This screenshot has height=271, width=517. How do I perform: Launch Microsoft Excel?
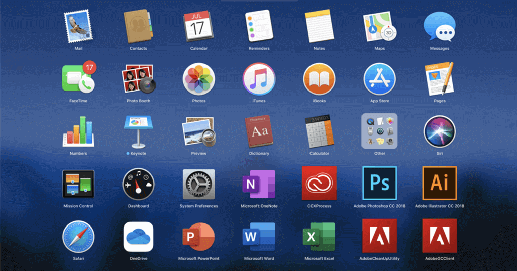click(x=319, y=237)
